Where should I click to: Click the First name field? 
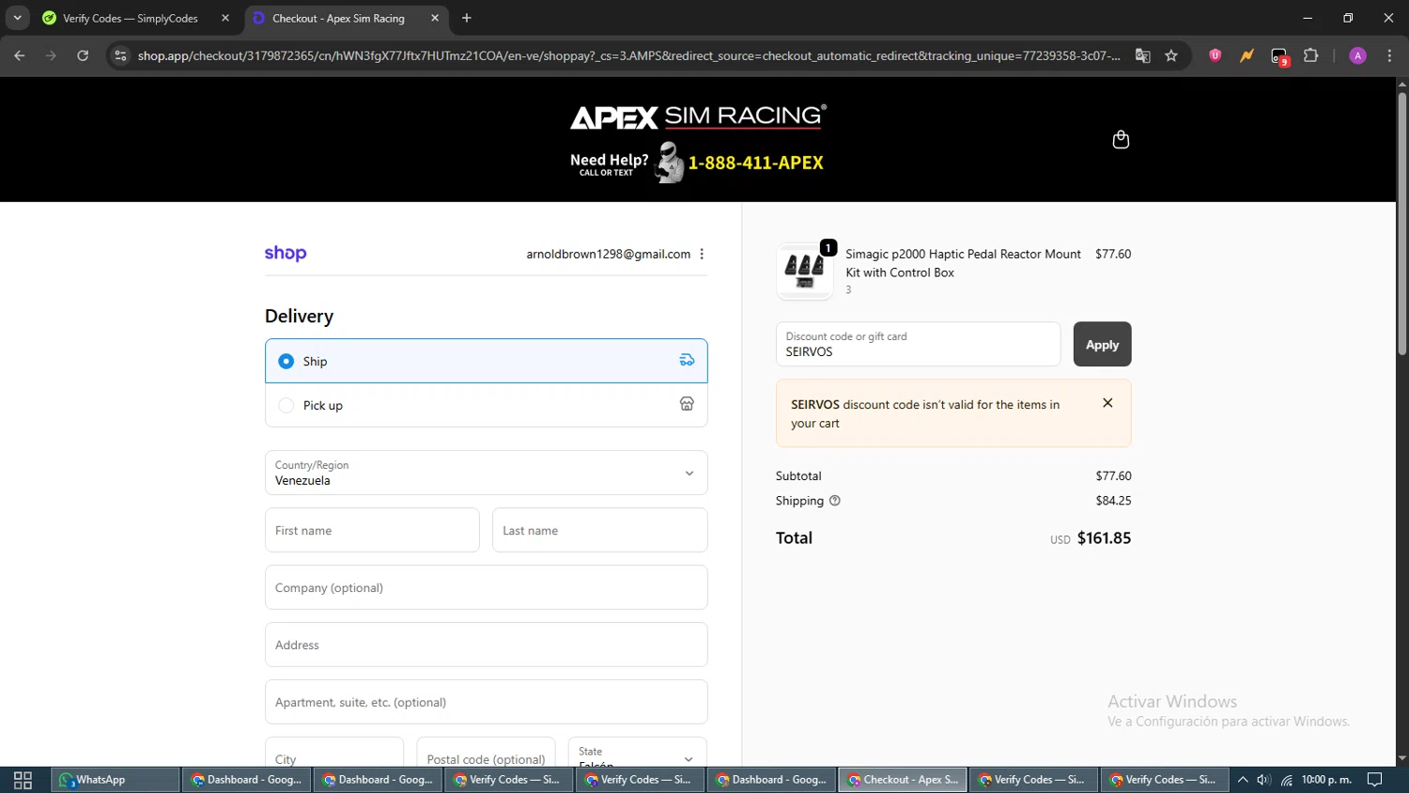(372, 530)
